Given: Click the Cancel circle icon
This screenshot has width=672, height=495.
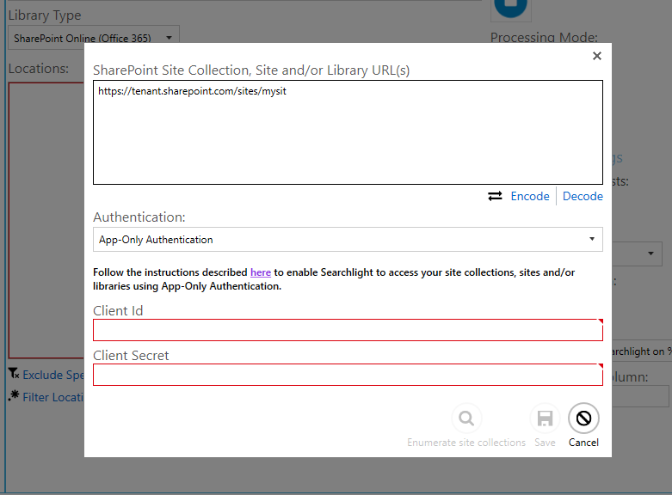Looking at the screenshot, I should pos(583,419).
